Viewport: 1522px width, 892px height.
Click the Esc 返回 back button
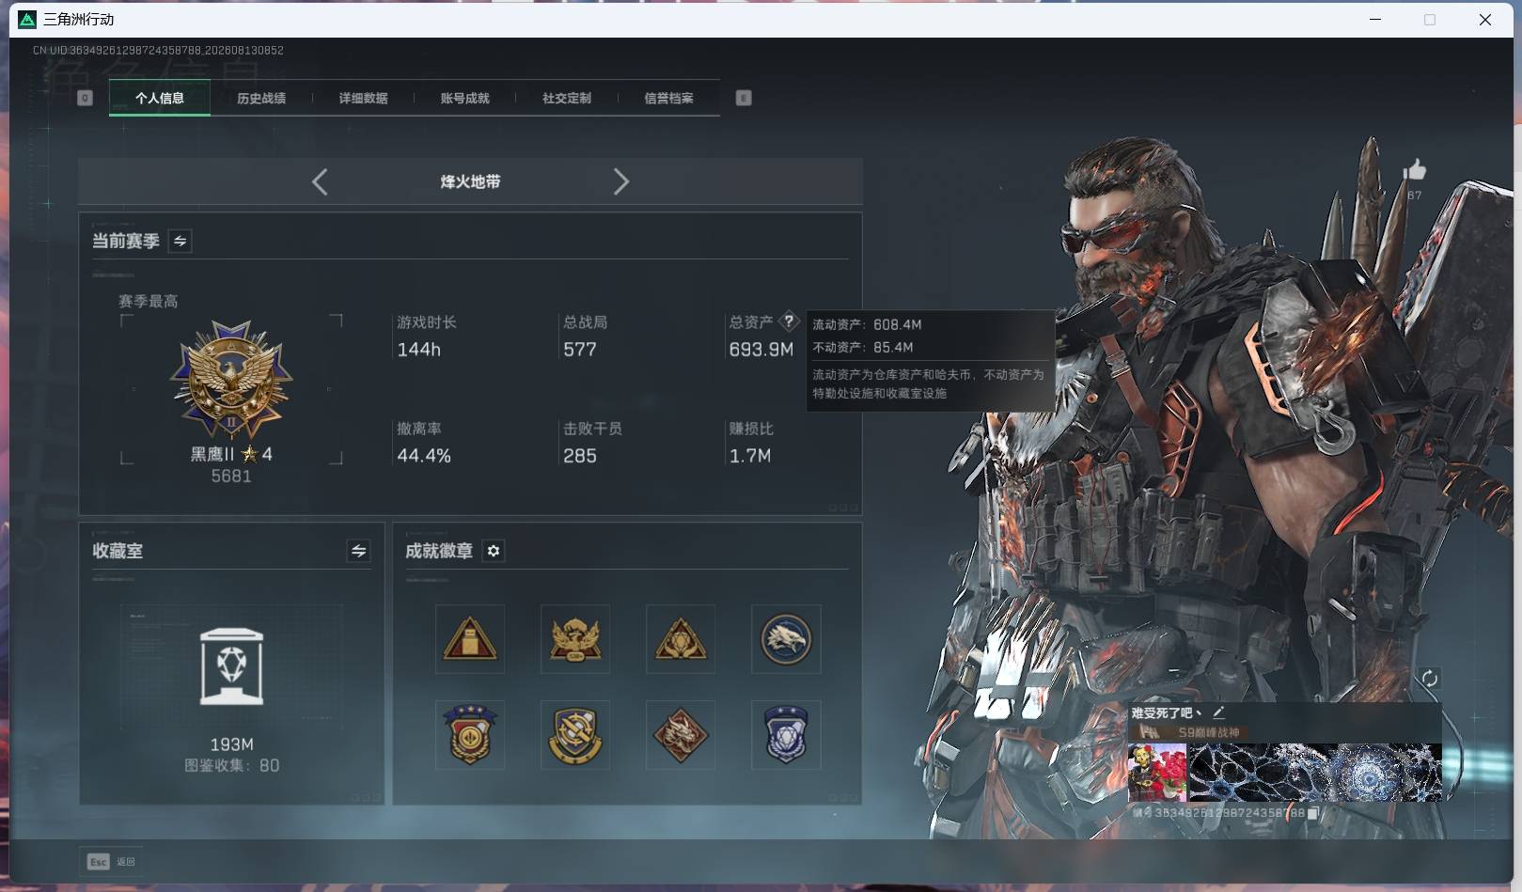point(112,861)
